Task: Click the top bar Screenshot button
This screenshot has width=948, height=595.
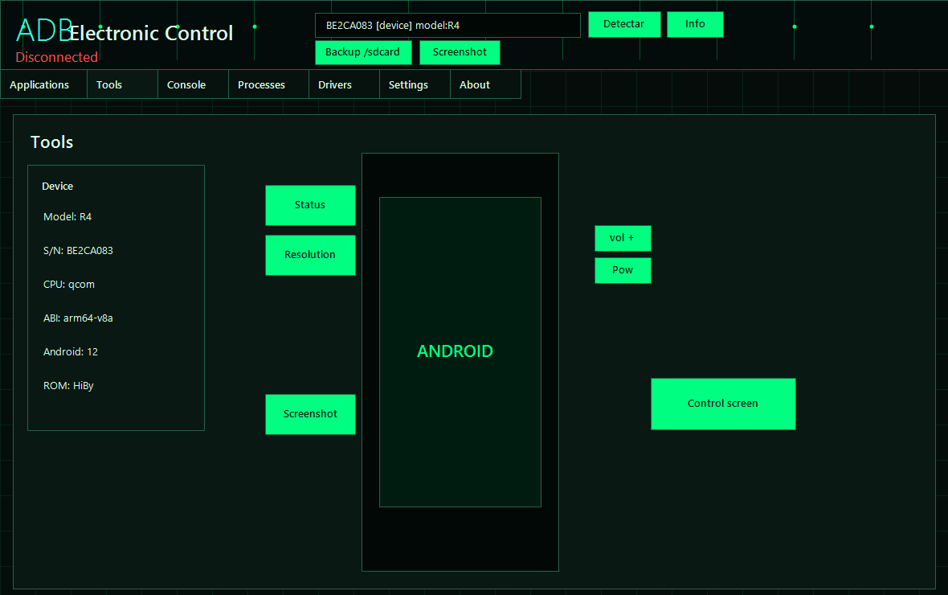Action: 460,52
